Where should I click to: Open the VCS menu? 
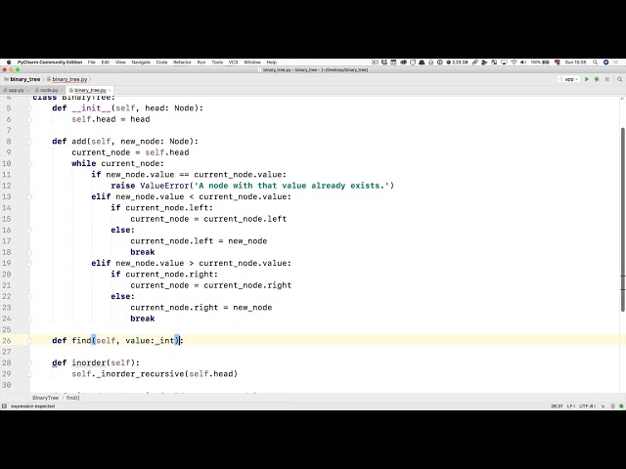(233, 63)
